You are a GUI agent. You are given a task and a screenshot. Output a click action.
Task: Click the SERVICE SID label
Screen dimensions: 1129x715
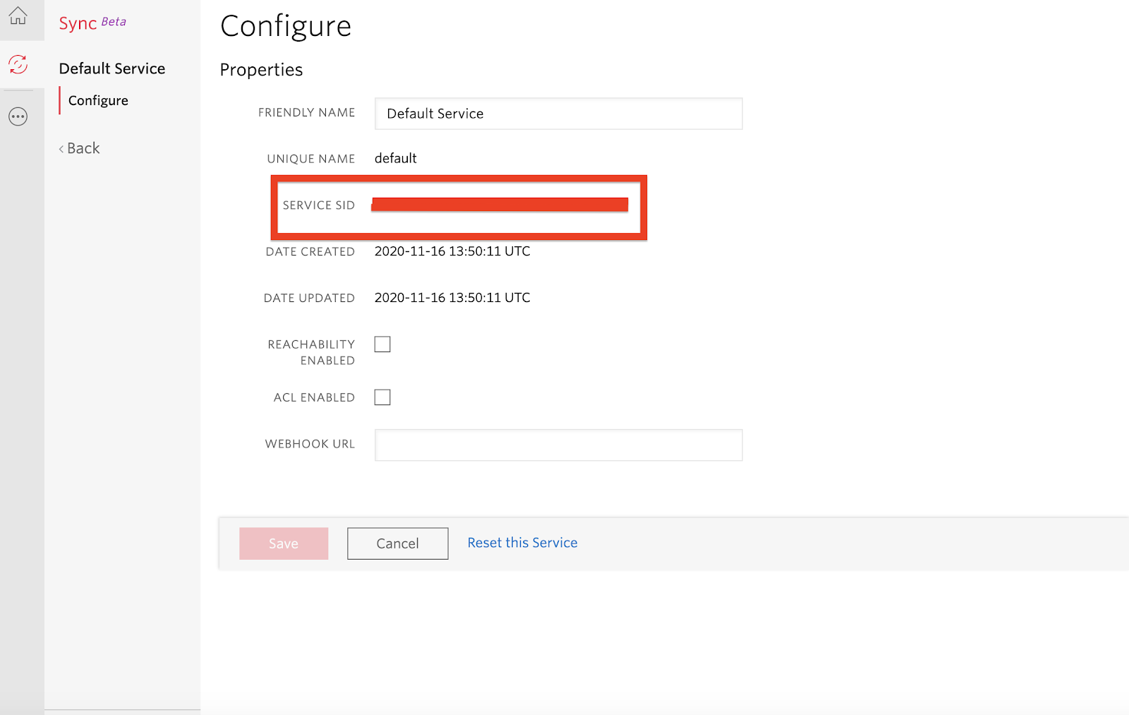click(319, 205)
